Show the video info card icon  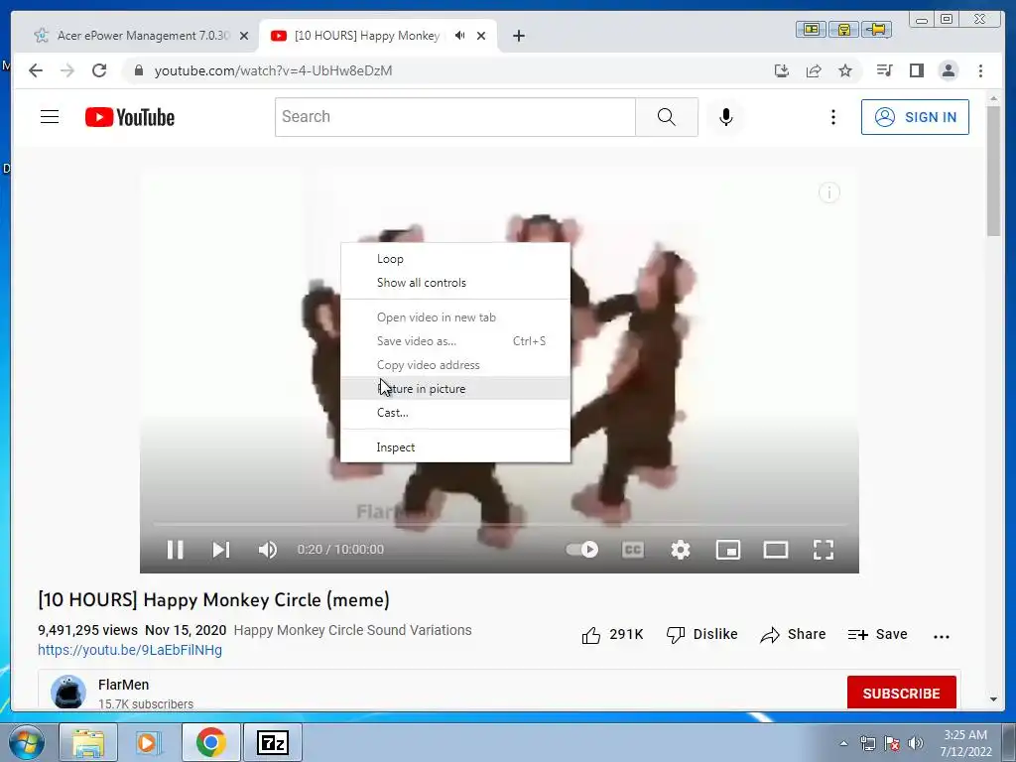[829, 192]
